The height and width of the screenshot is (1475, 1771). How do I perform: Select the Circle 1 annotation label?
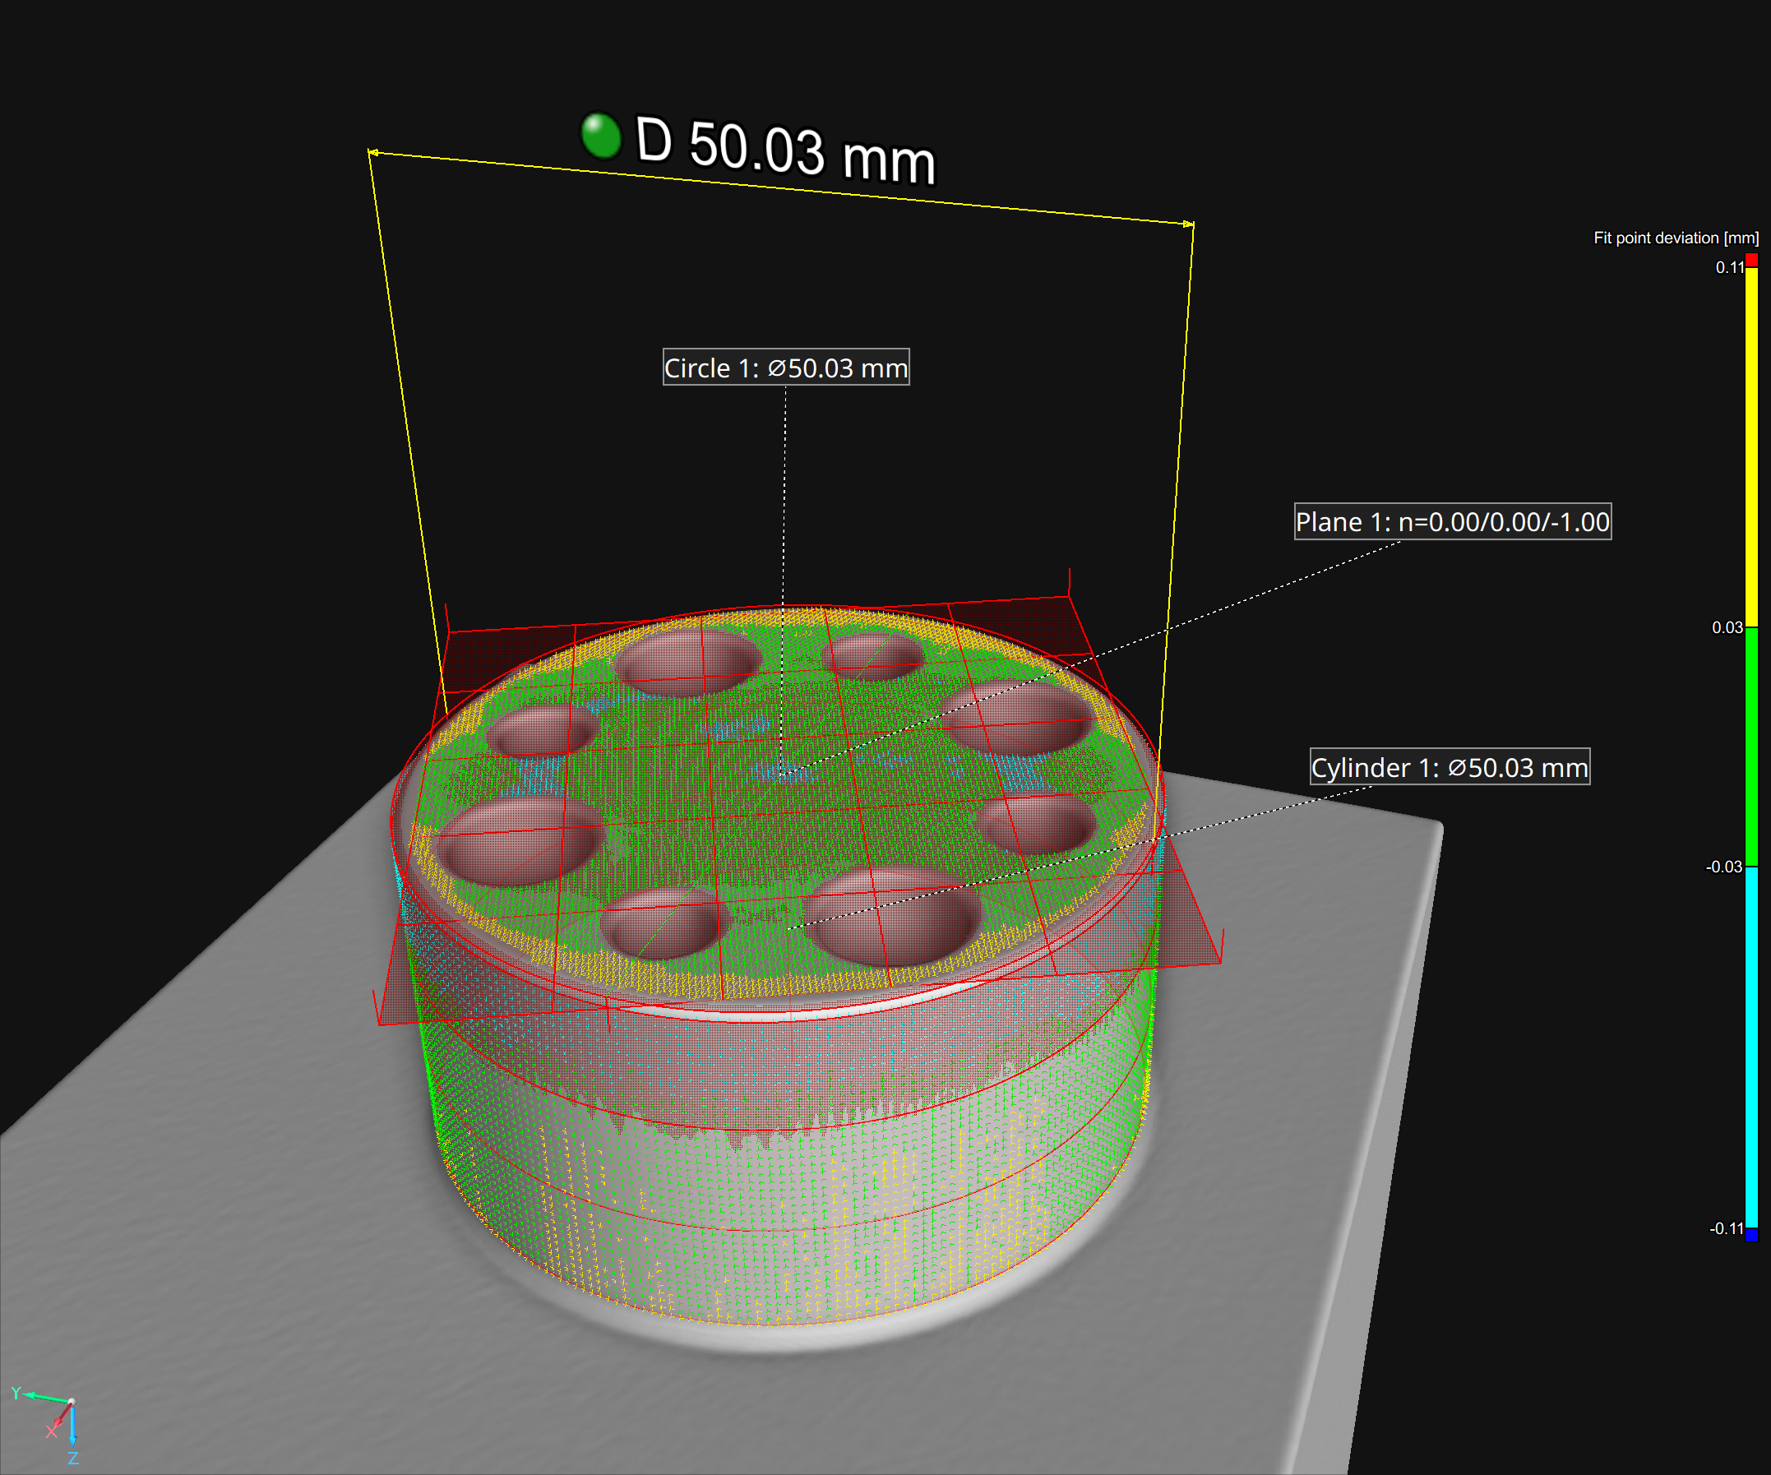click(x=785, y=368)
